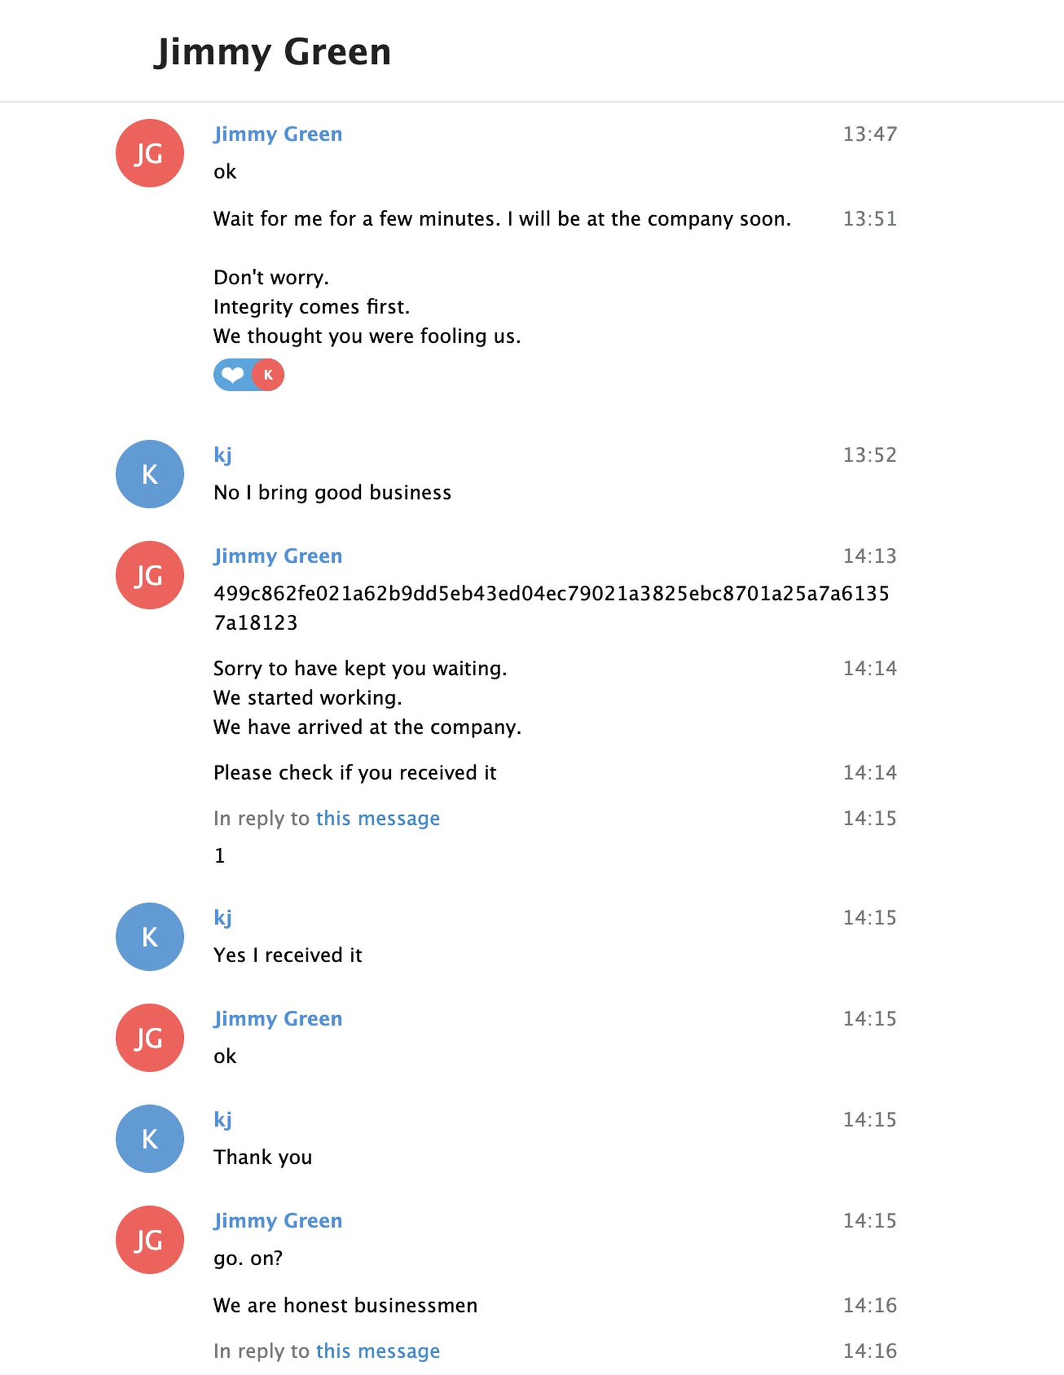Click the K avatar beside 'Yes I received it'
The height and width of the screenshot is (1375, 1064).
point(150,937)
